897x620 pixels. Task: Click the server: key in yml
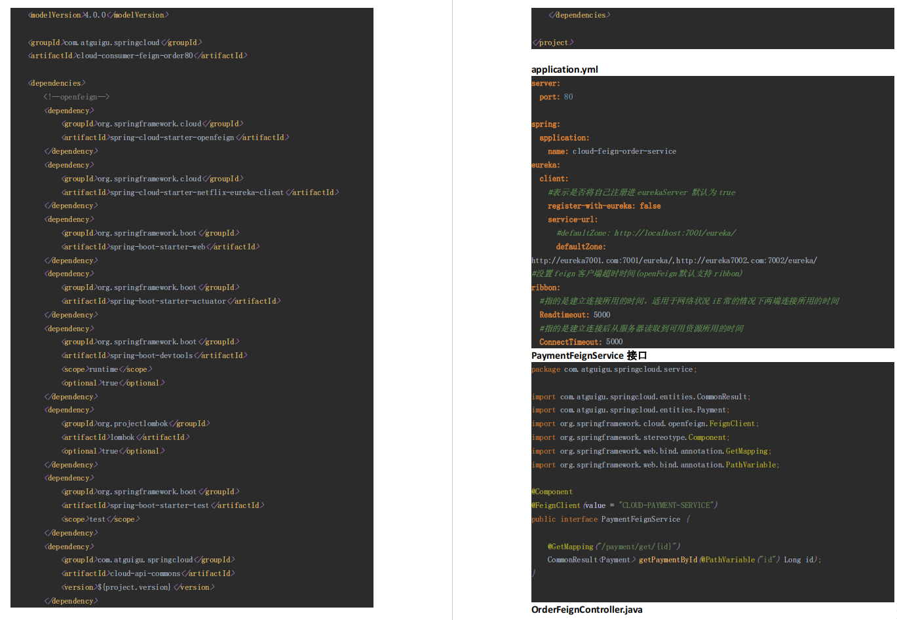coord(546,83)
